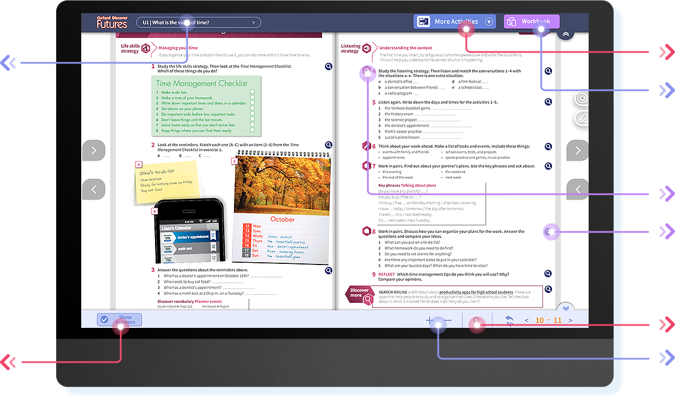Click 'productivity apps for high school students' link
This screenshot has height=397, width=675.
[476, 292]
